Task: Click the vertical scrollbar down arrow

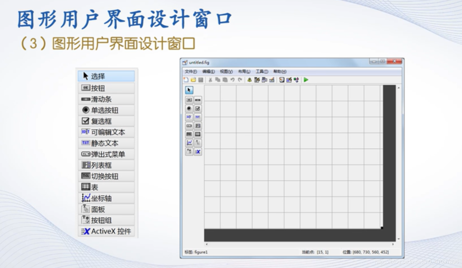Action: 399,239
